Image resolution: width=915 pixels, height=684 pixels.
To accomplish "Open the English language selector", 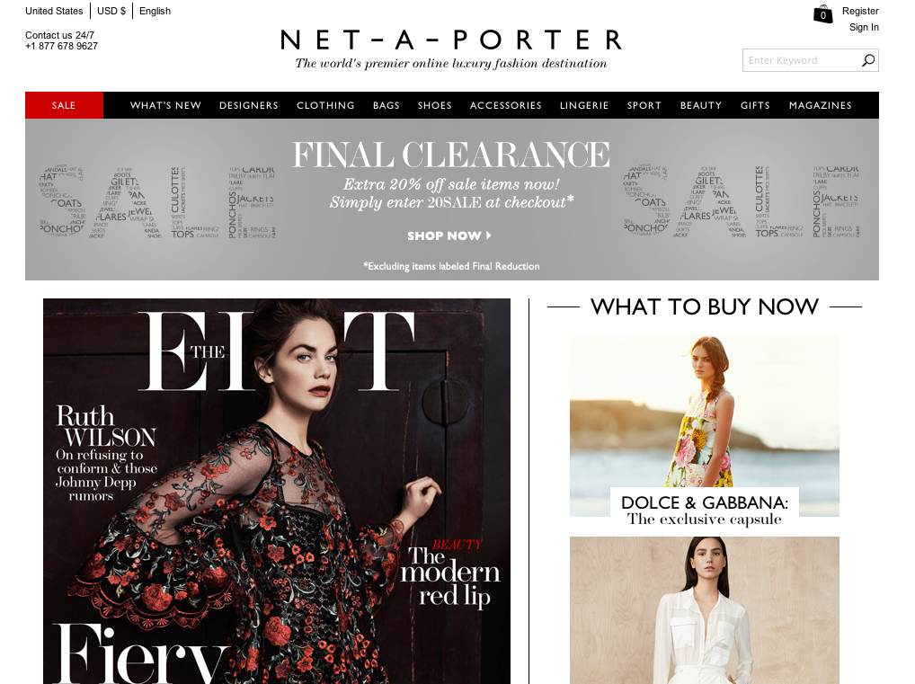I will 155,11.
